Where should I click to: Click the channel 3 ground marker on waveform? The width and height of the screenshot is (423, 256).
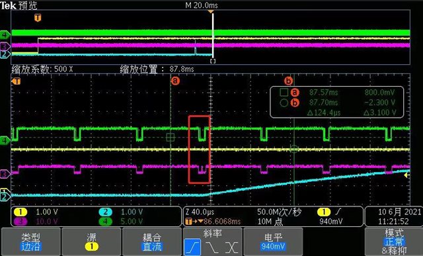tap(5, 173)
